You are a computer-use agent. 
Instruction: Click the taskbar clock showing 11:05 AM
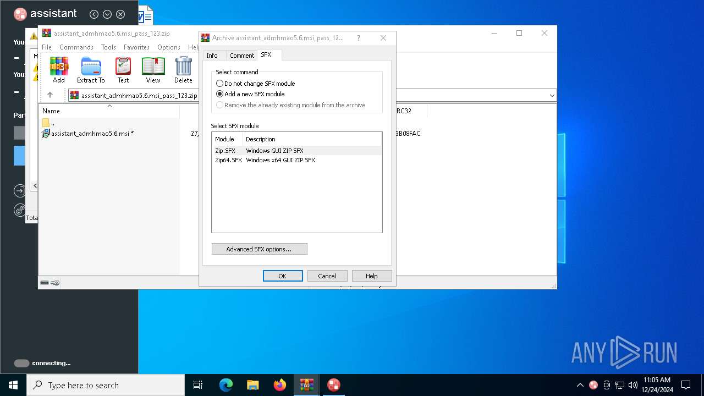point(657,385)
